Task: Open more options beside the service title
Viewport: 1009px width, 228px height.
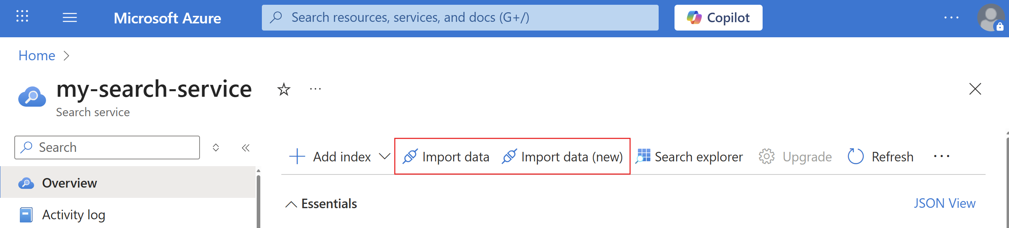Action: (315, 89)
